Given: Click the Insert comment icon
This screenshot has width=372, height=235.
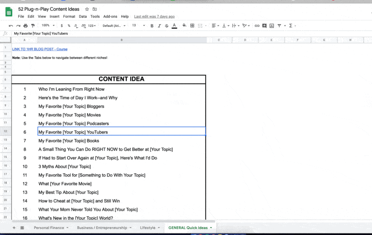Looking at the screenshot, I should pos(264,26).
